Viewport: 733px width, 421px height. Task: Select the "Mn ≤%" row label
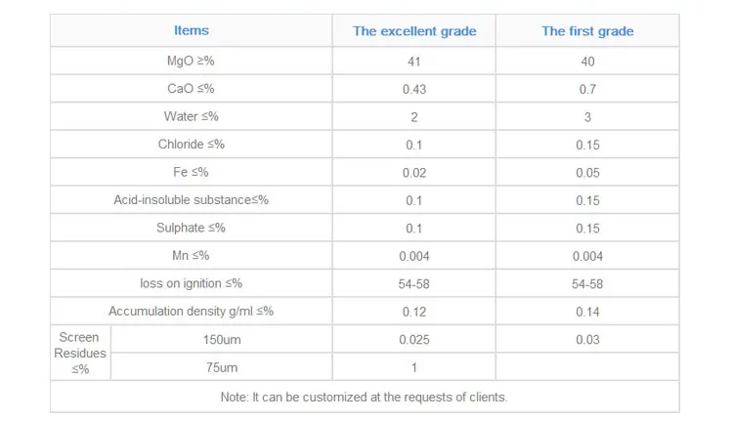191,256
